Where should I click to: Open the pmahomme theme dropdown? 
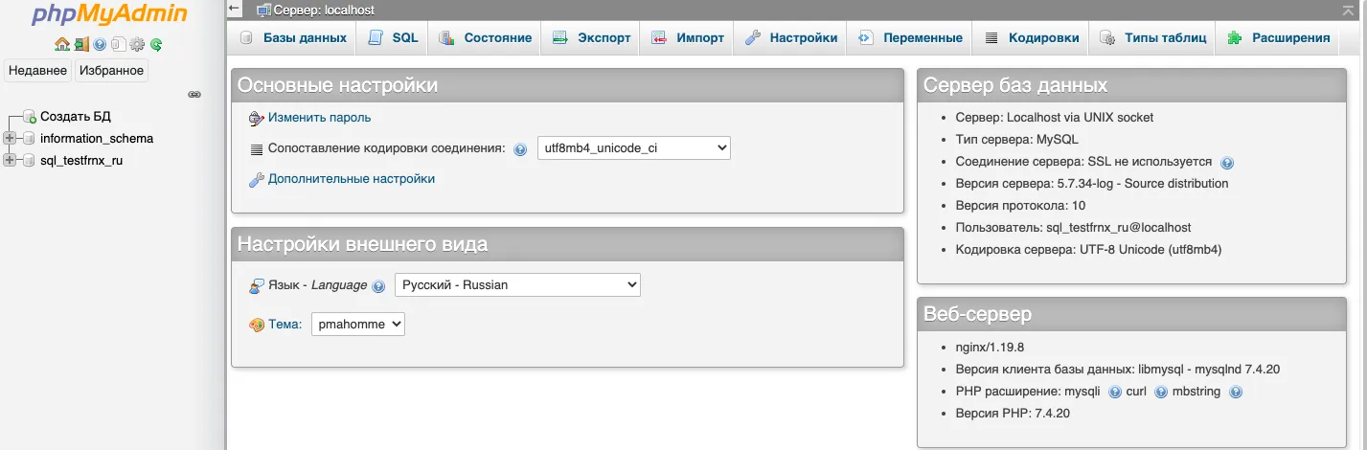[357, 325]
